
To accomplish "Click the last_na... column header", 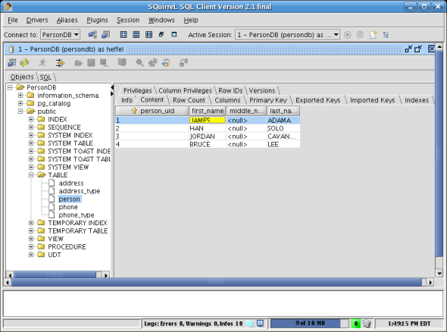I will click(283, 111).
